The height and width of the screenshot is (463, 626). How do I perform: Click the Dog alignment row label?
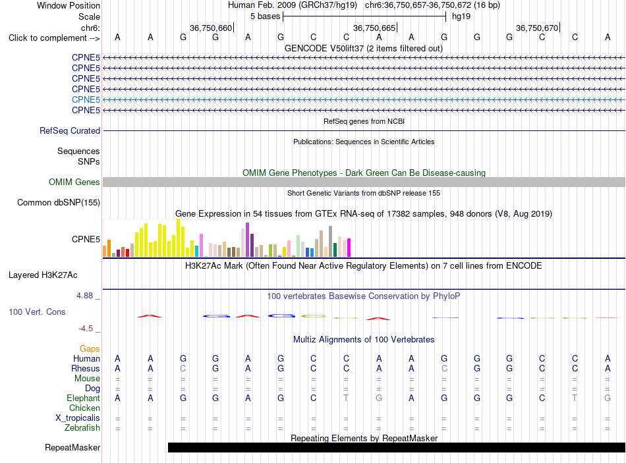click(x=93, y=389)
